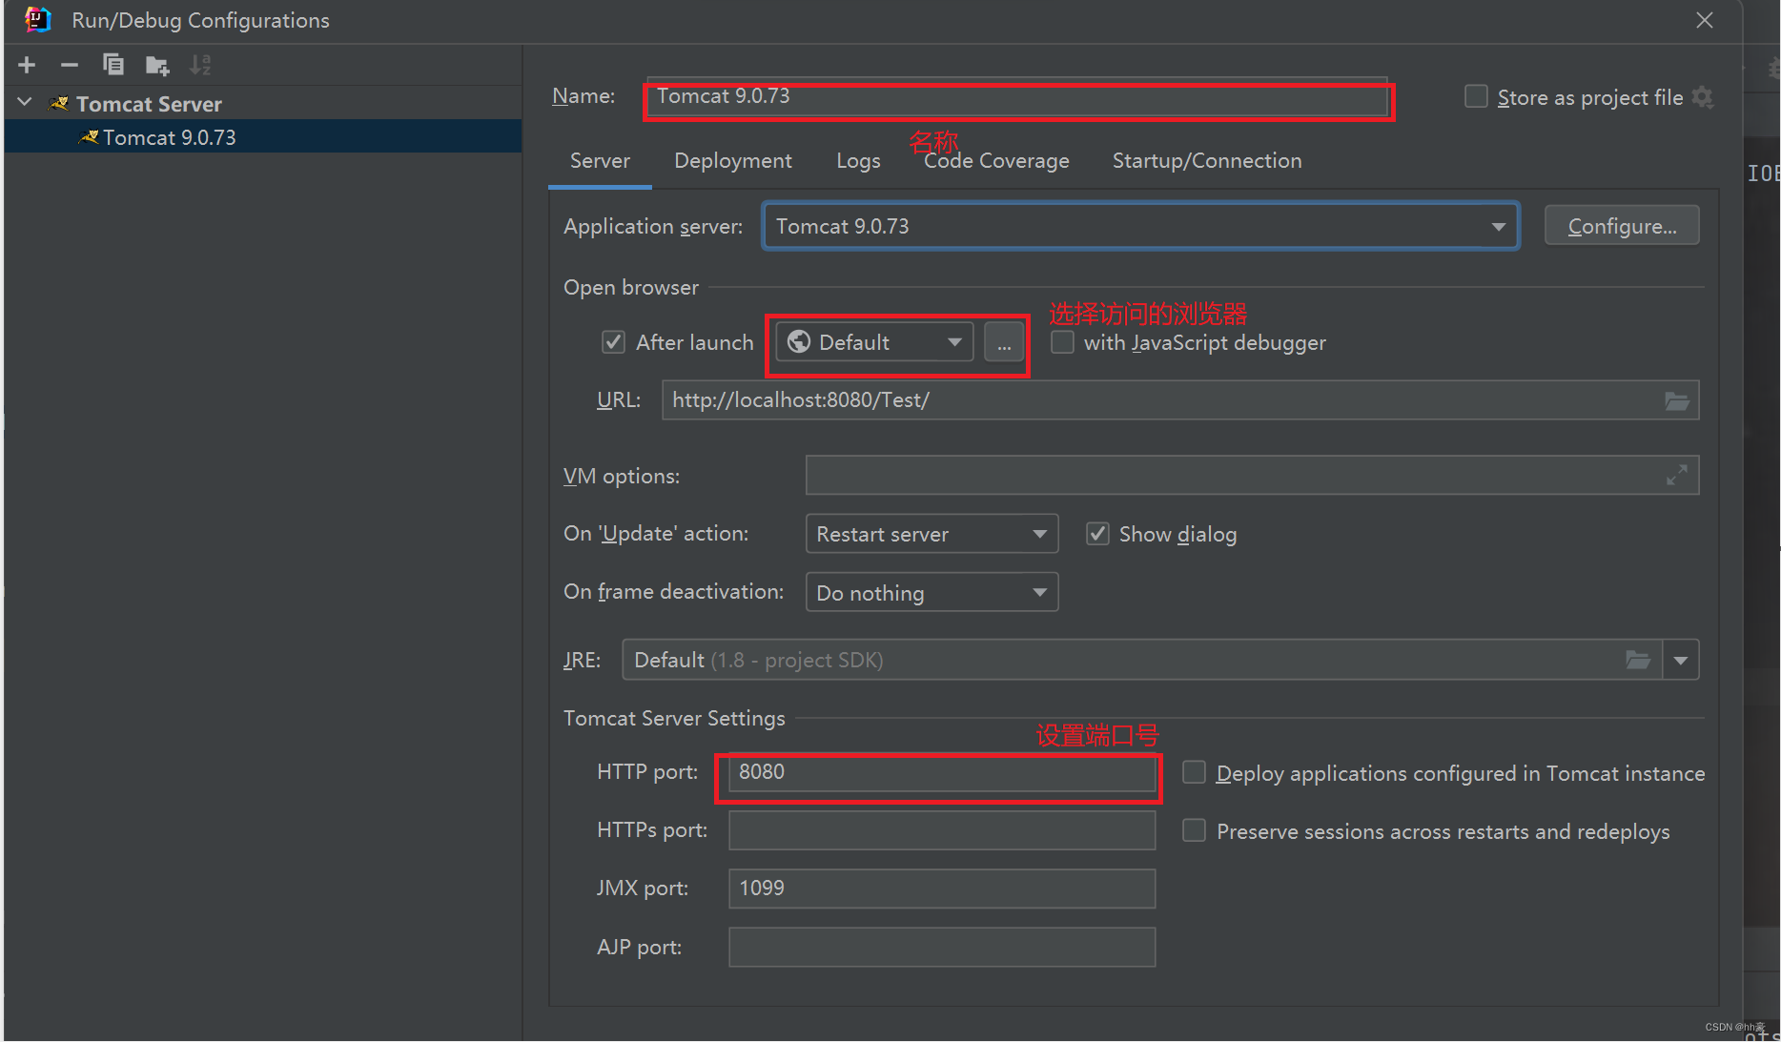
Task: Click the HTTP port field showing 8080
Action: pos(942,772)
